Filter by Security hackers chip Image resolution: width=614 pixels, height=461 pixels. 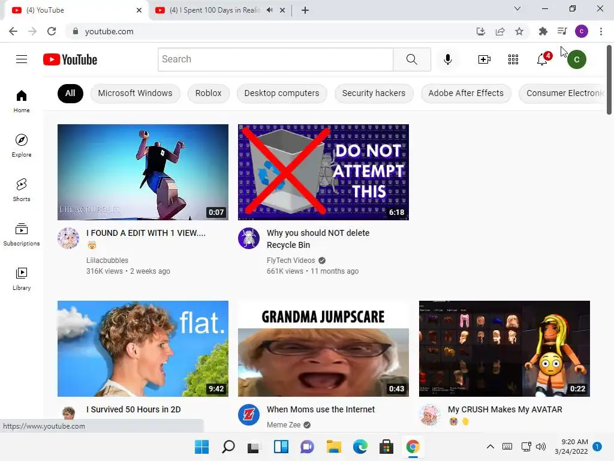tap(374, 93)
